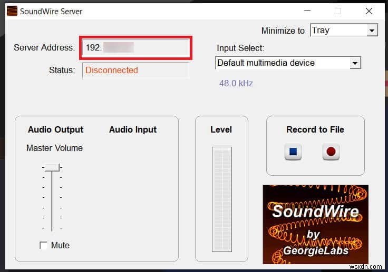Click the Minimize to label

tap(283, 31)
